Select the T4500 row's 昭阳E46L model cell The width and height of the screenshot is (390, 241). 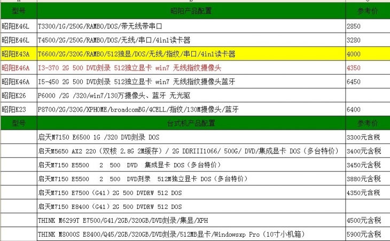pos(19,40)
